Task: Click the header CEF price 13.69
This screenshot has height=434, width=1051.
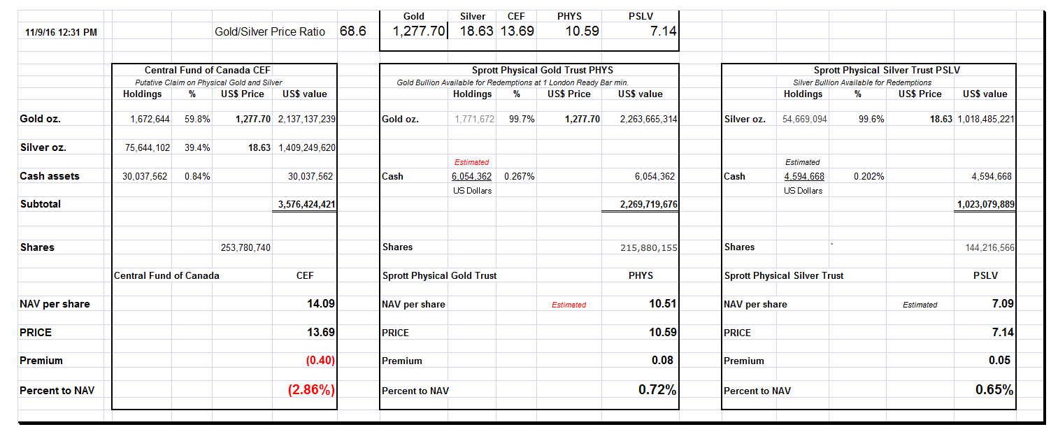Action: (x=517, y=31)
